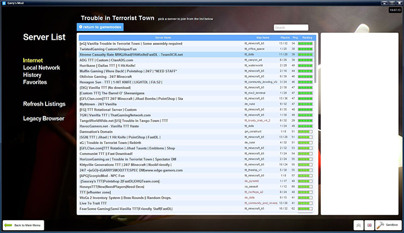Select edge-gamers.com SPEC DM server

(x=196, y=170)
